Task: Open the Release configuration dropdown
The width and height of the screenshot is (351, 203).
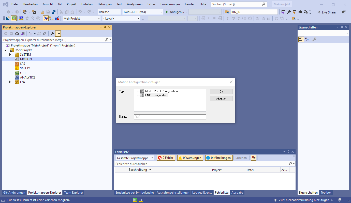Action: tap(109, 12)
